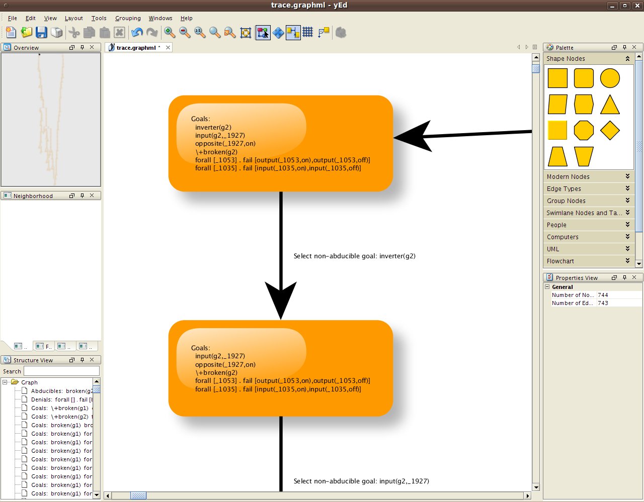Fit the graph content to the window
This screenshot has width=644, height=502.
point(246,33)
